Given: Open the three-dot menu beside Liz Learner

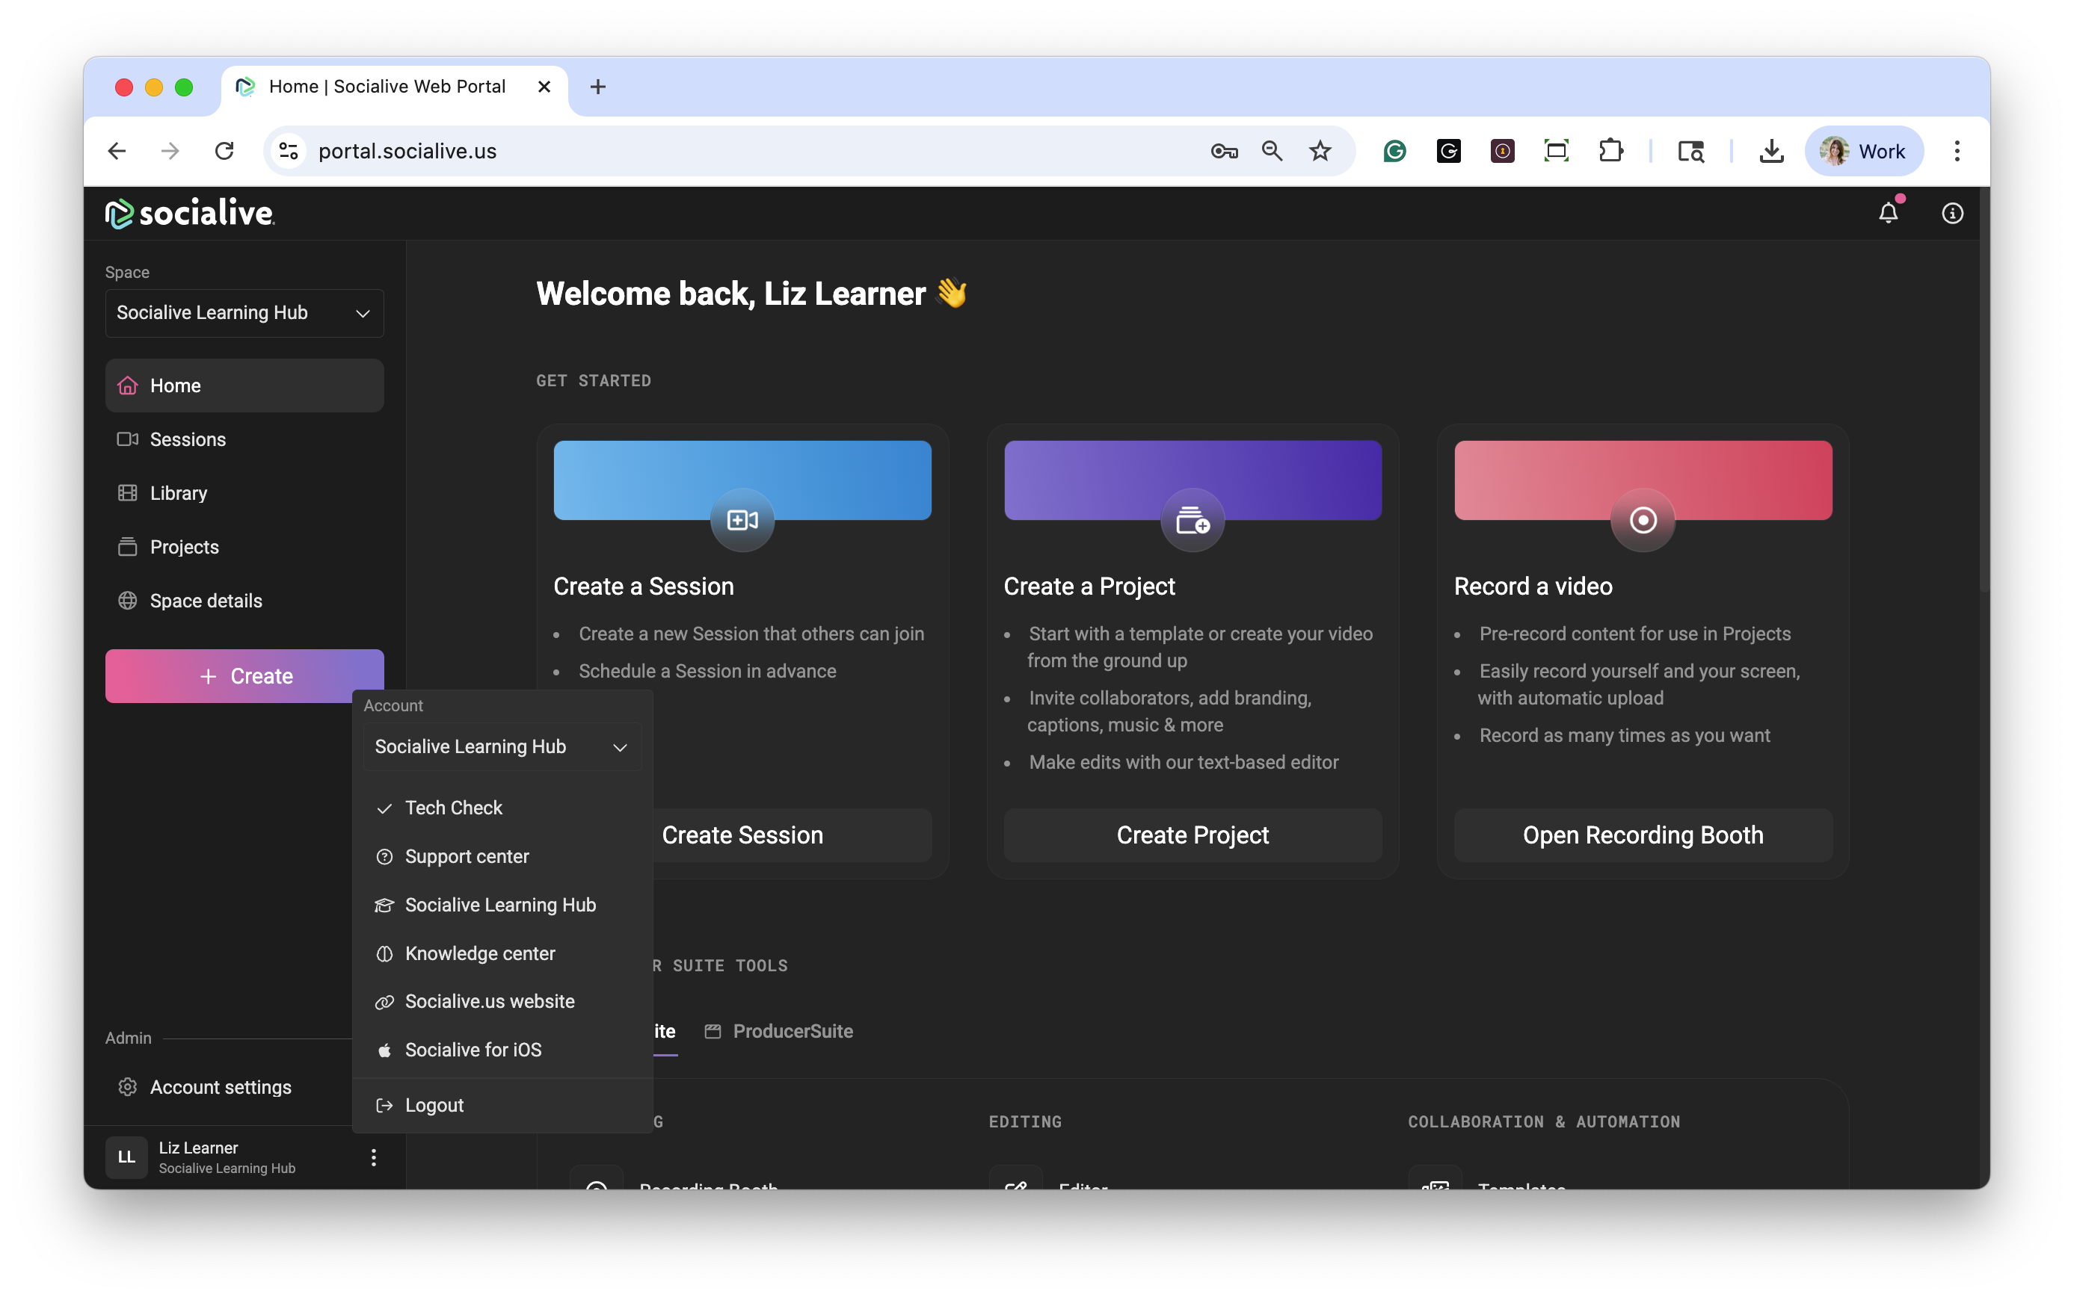Looking at the screenshot, I should 373,1157.
